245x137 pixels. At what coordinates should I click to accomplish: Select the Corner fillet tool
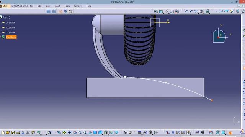coord(186,11)
